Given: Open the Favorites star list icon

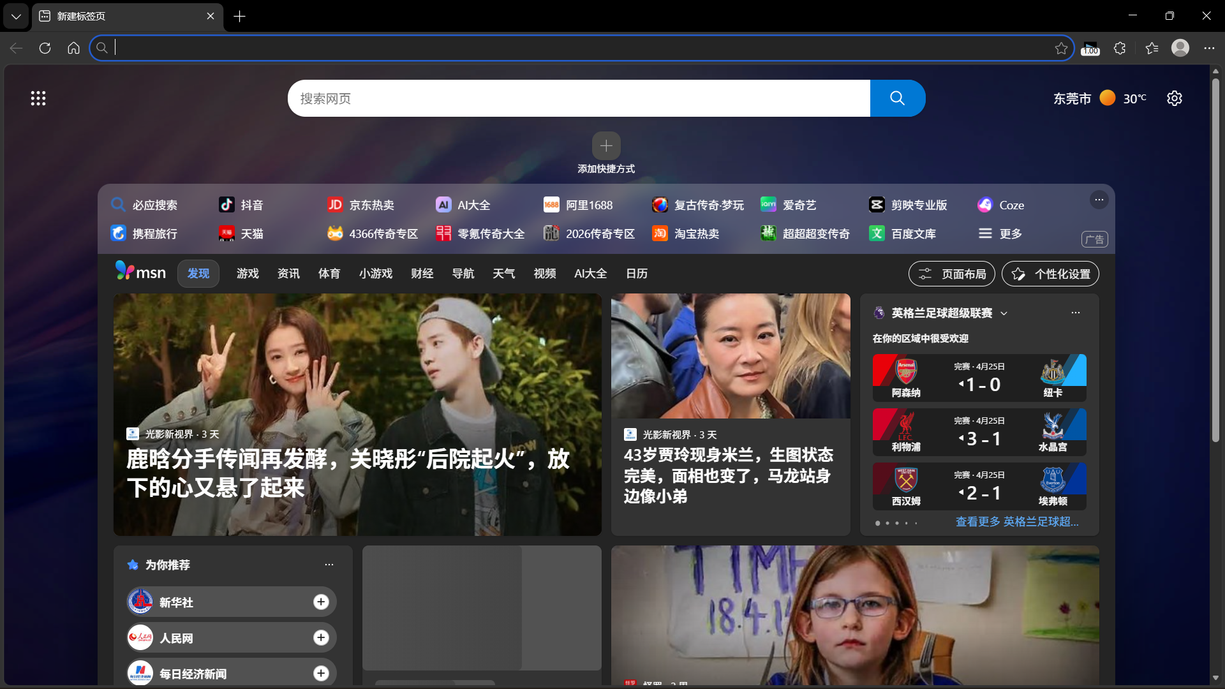Looking at the screenshot, I should 1152,48.
